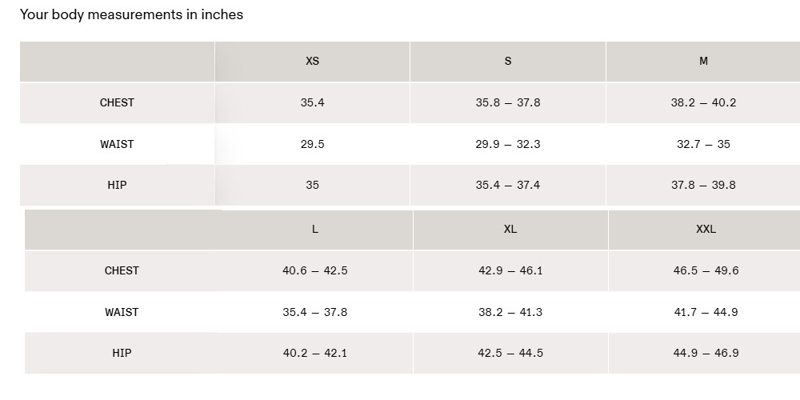Select the M waist range 32.7 – 35
Screen dimensions: 800x400
pyautogui.click(x=703, y=144)
